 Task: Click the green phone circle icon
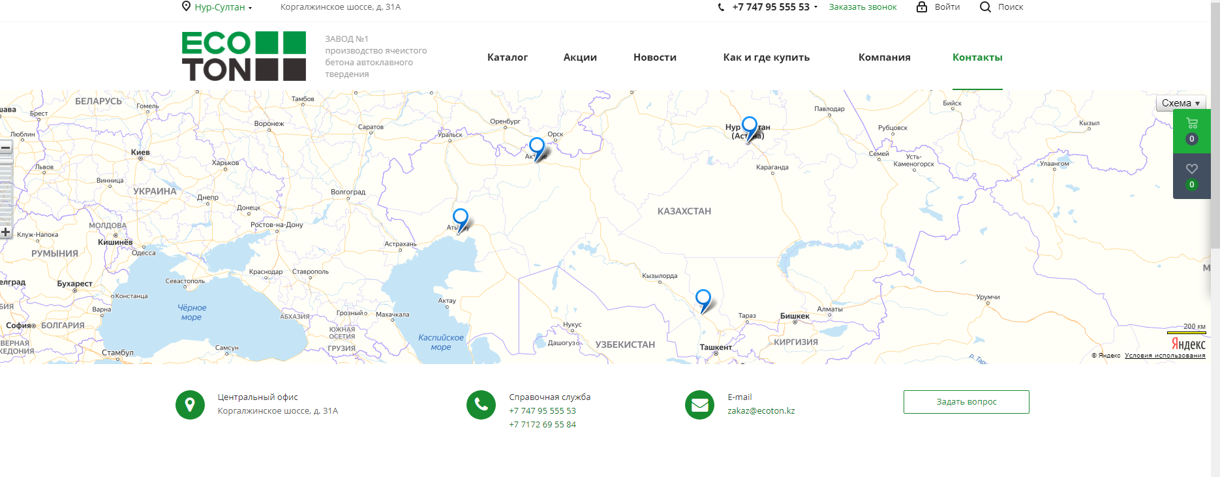(481, 405)
